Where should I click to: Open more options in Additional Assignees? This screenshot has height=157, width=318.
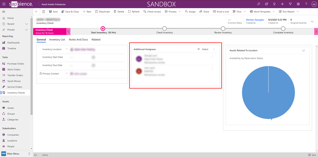(214, 49)
